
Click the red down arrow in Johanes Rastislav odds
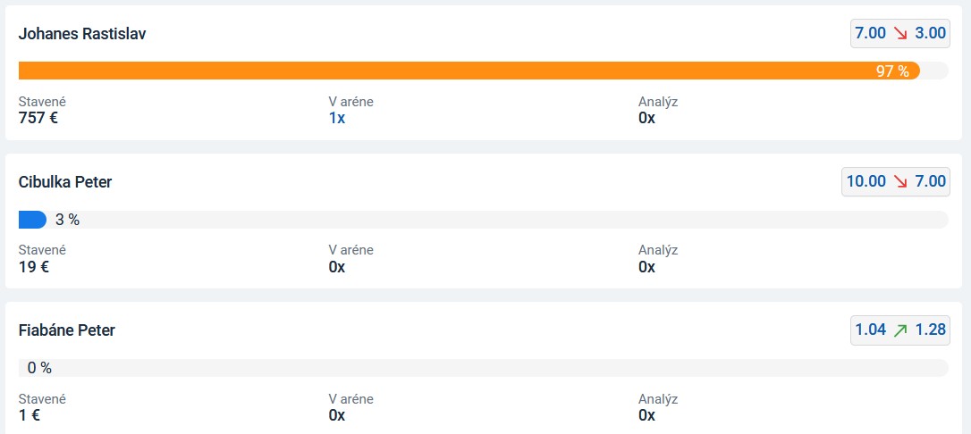[900, 33]
